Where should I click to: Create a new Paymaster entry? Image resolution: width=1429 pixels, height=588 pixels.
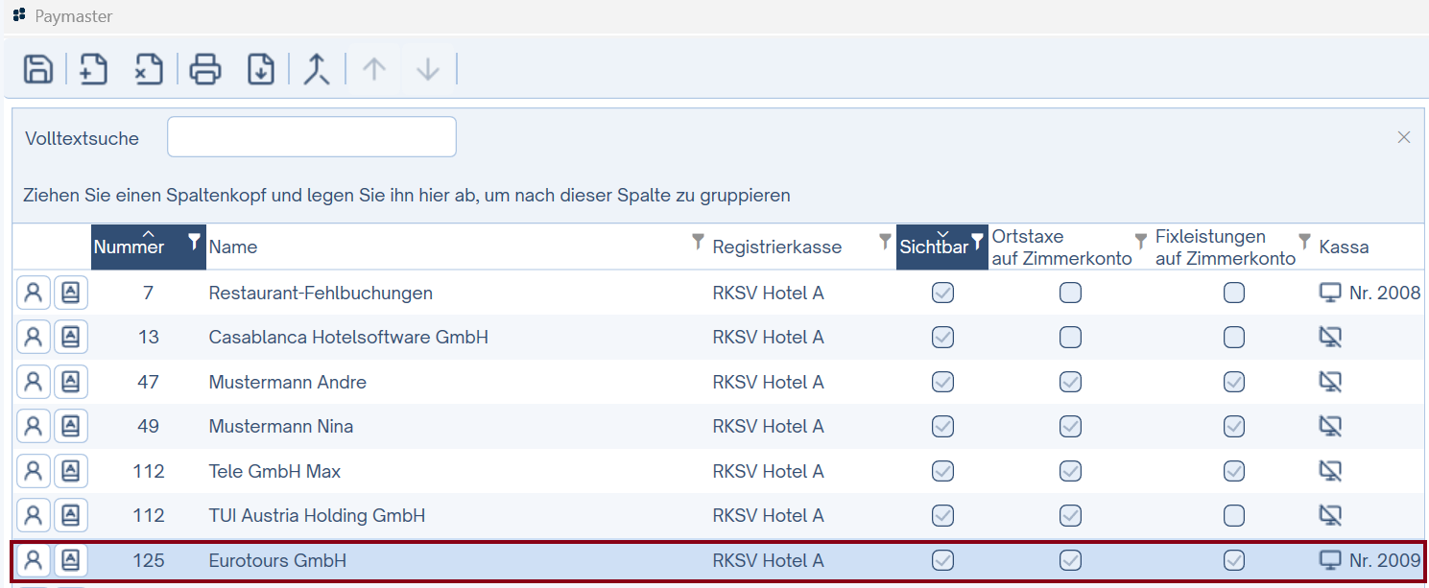tap(92, 68)
